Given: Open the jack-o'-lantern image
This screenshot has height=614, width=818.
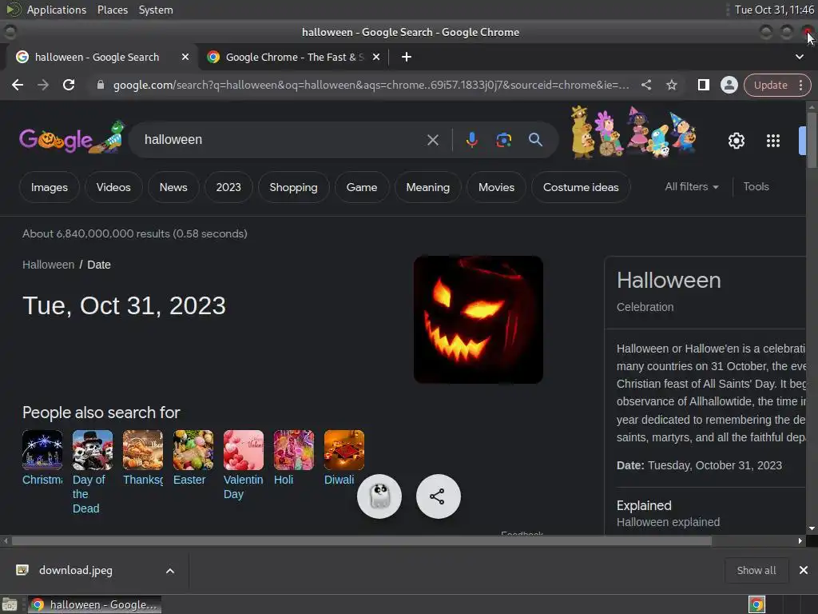Looking at the screenshot, I should point(478,320).
